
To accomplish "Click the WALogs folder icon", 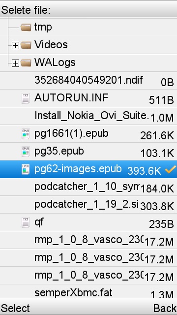I will coord(26,63).
